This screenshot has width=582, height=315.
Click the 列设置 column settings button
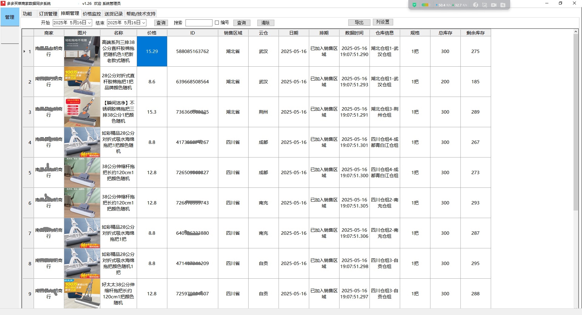pyautogui.click(x=383, y=22)
